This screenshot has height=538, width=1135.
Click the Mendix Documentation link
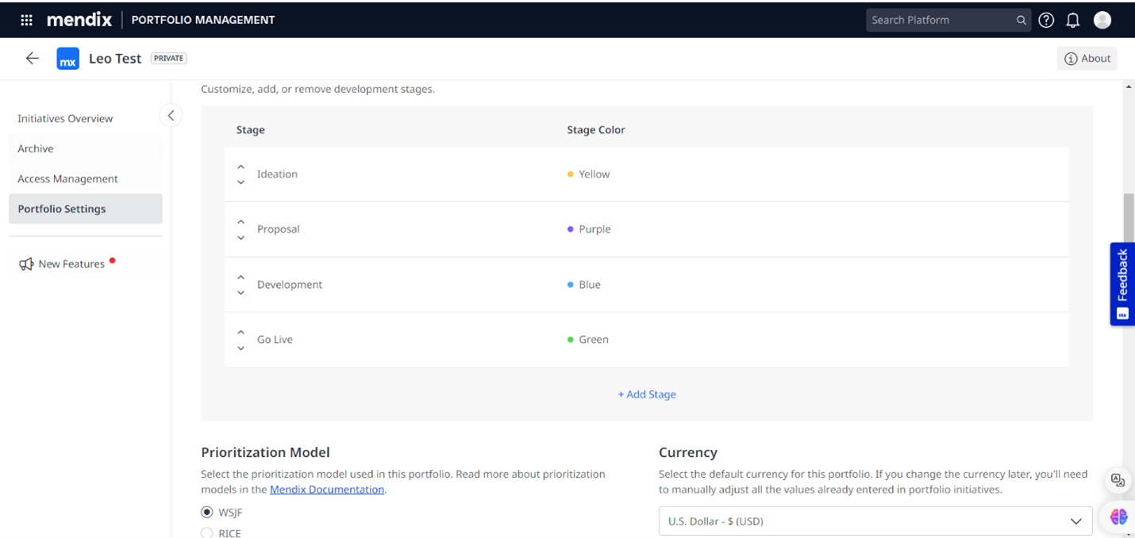[326, 489]
